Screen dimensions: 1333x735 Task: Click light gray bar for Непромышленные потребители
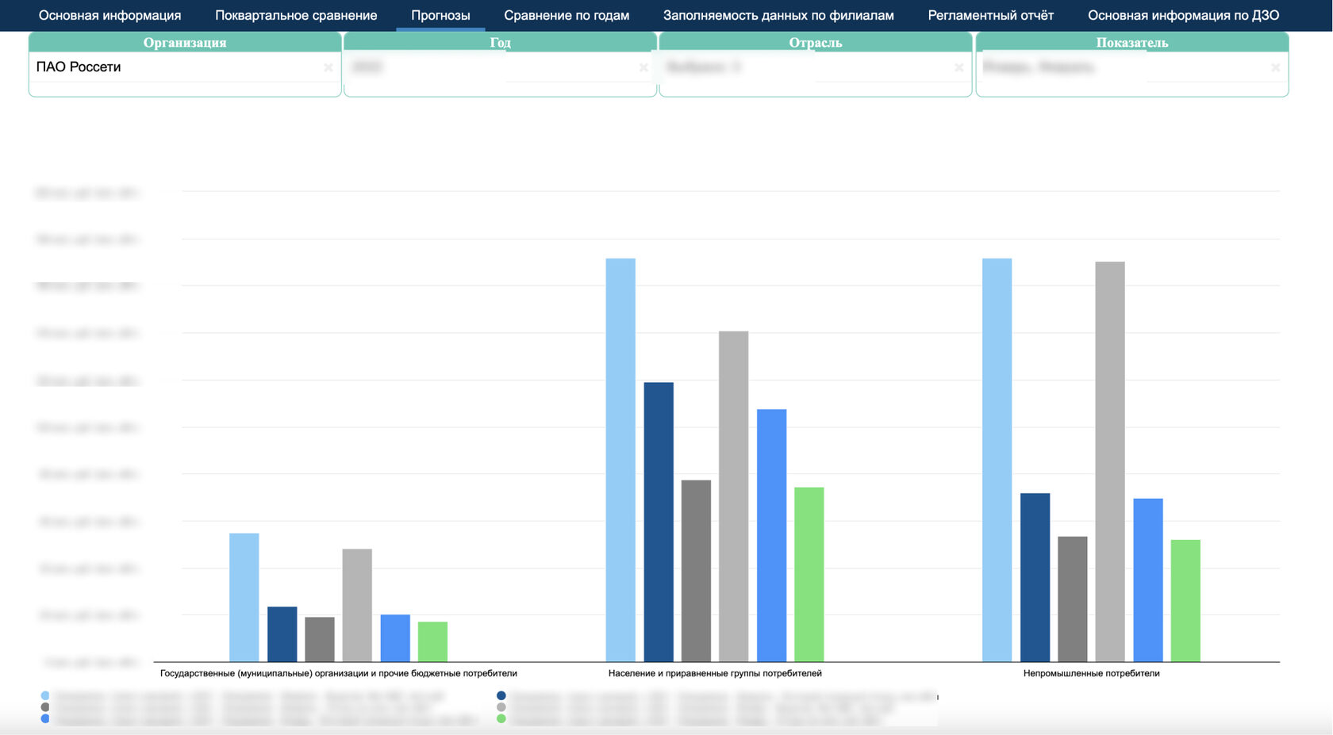tap(1110, 461)
